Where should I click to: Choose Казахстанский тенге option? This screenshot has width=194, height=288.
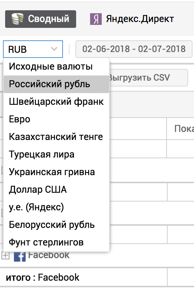pos(56,137)
